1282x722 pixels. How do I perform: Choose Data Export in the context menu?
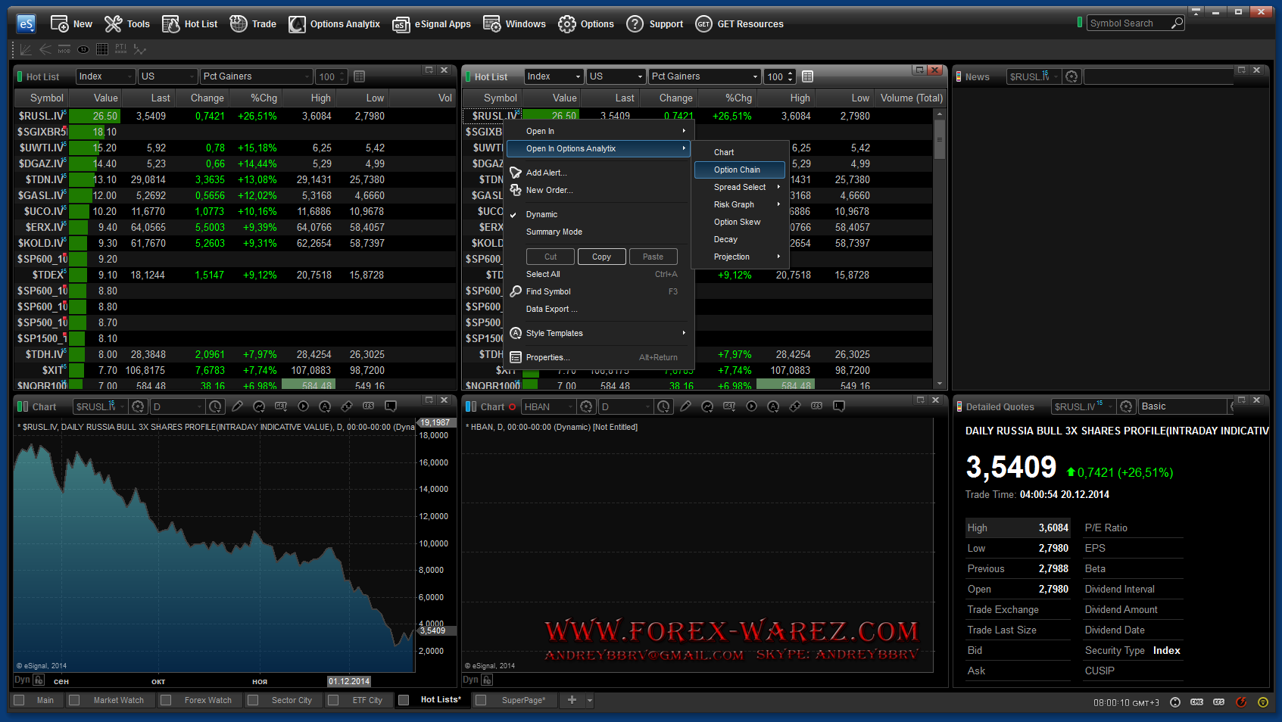click(551, 310)
